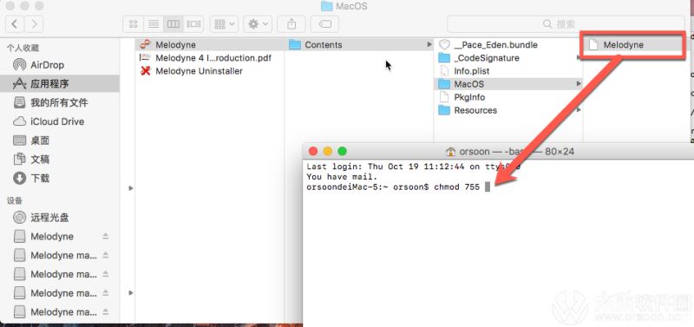
Task: Switch Finder to Cover Flow view
Action: [x=193, y=24]
